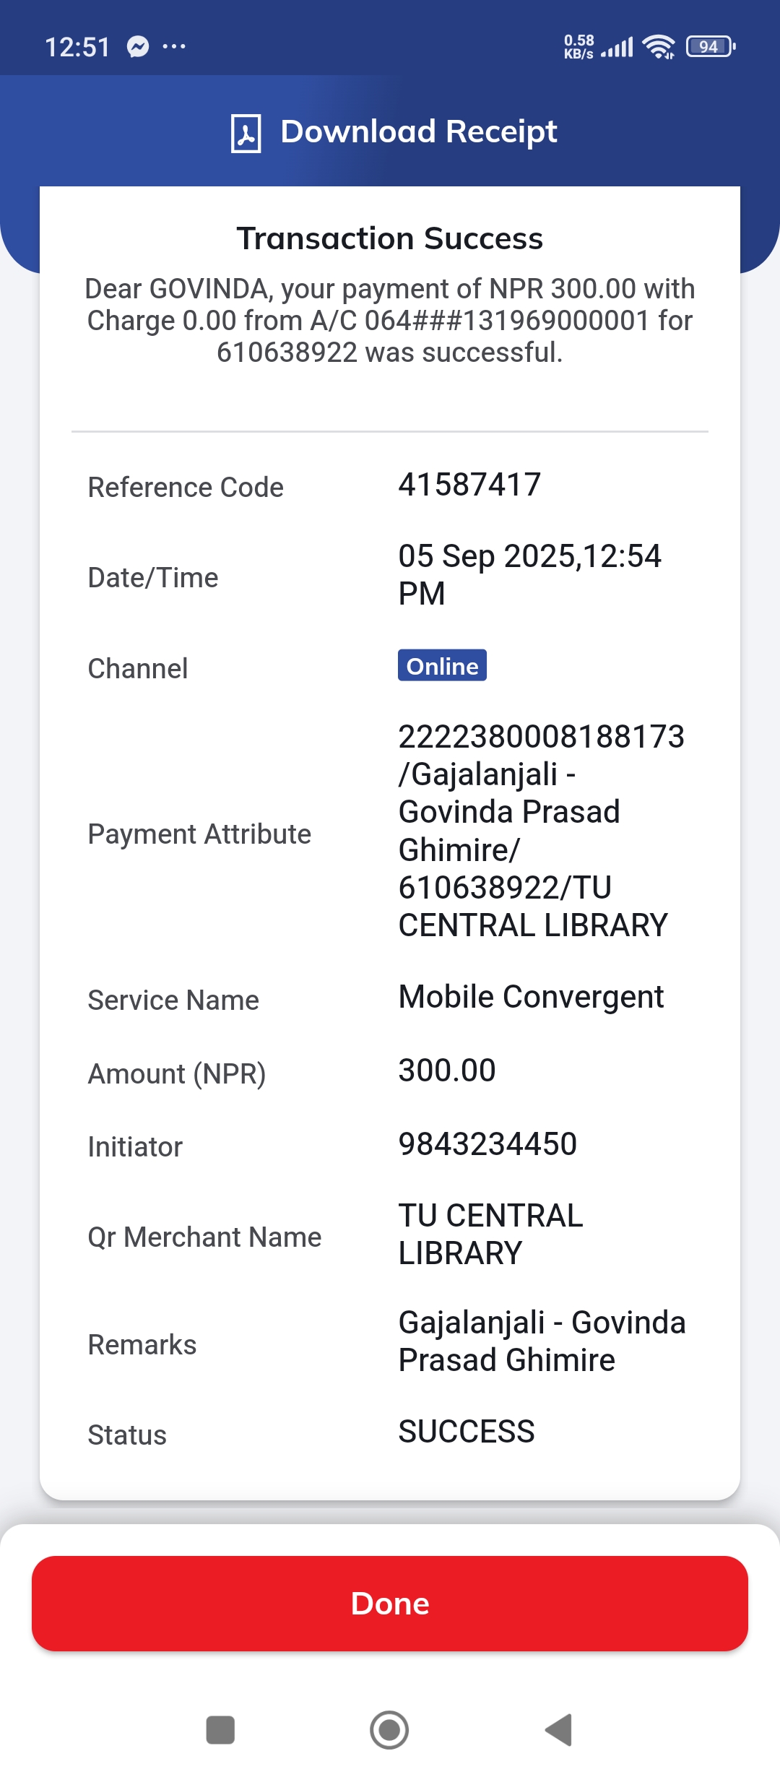Tap the SUCCESS status value

(x=467, y=1432)
